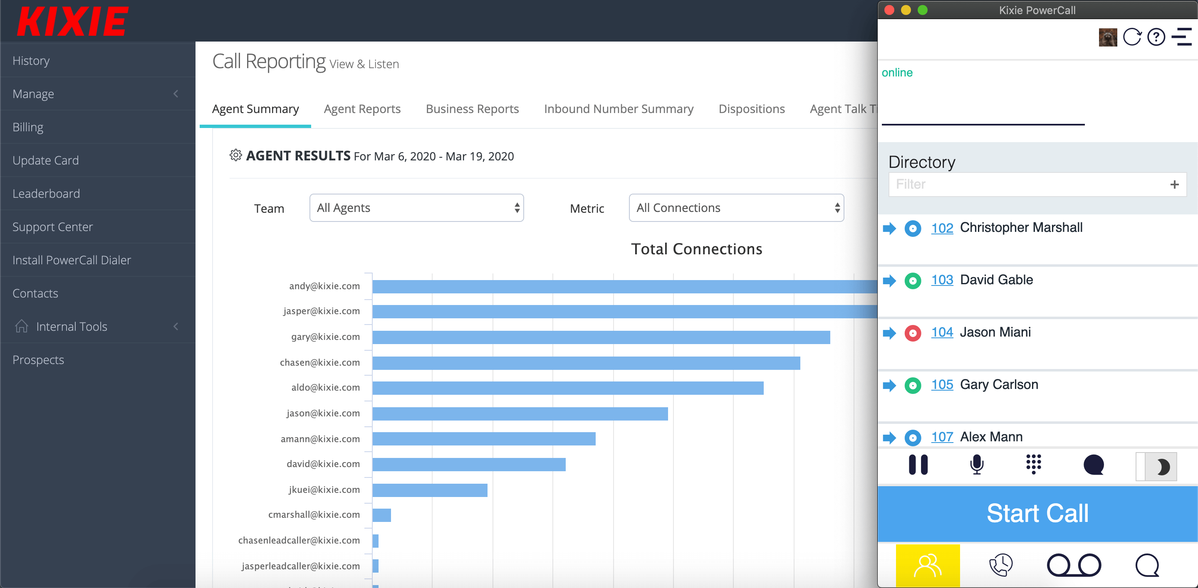Click blue status circle for Christopher Marshall

pyautogui.click(x=913, y=229)
